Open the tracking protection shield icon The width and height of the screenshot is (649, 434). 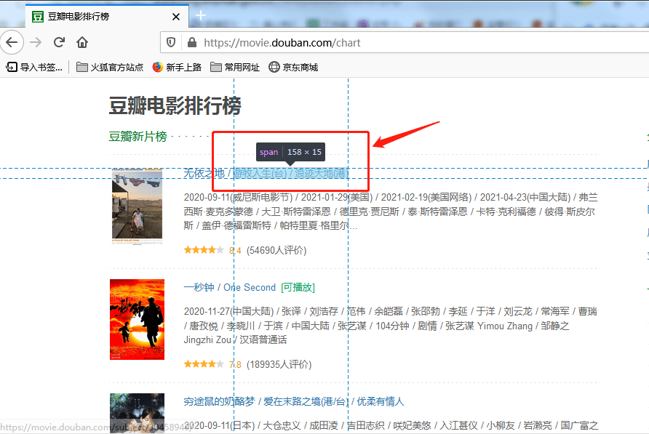tap(171, 42)
